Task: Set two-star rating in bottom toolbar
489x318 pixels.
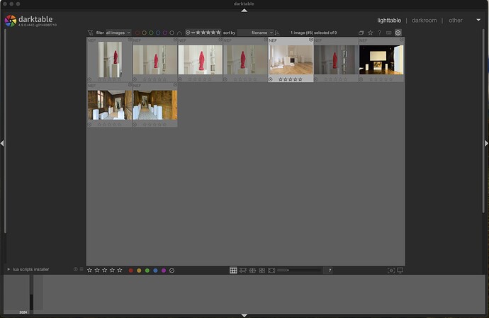Action: click(x=97, y=270)
